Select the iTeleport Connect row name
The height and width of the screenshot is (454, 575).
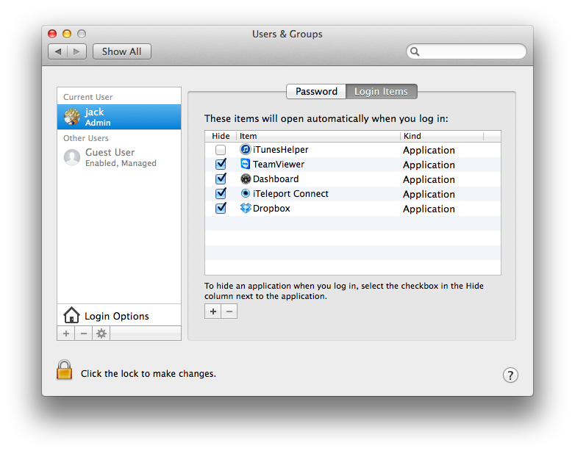(290, 193)
